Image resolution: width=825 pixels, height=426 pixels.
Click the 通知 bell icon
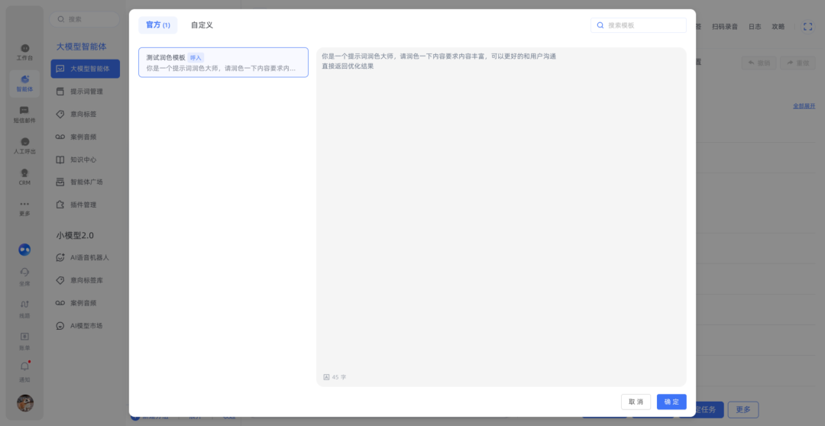(x=24, y=371)
